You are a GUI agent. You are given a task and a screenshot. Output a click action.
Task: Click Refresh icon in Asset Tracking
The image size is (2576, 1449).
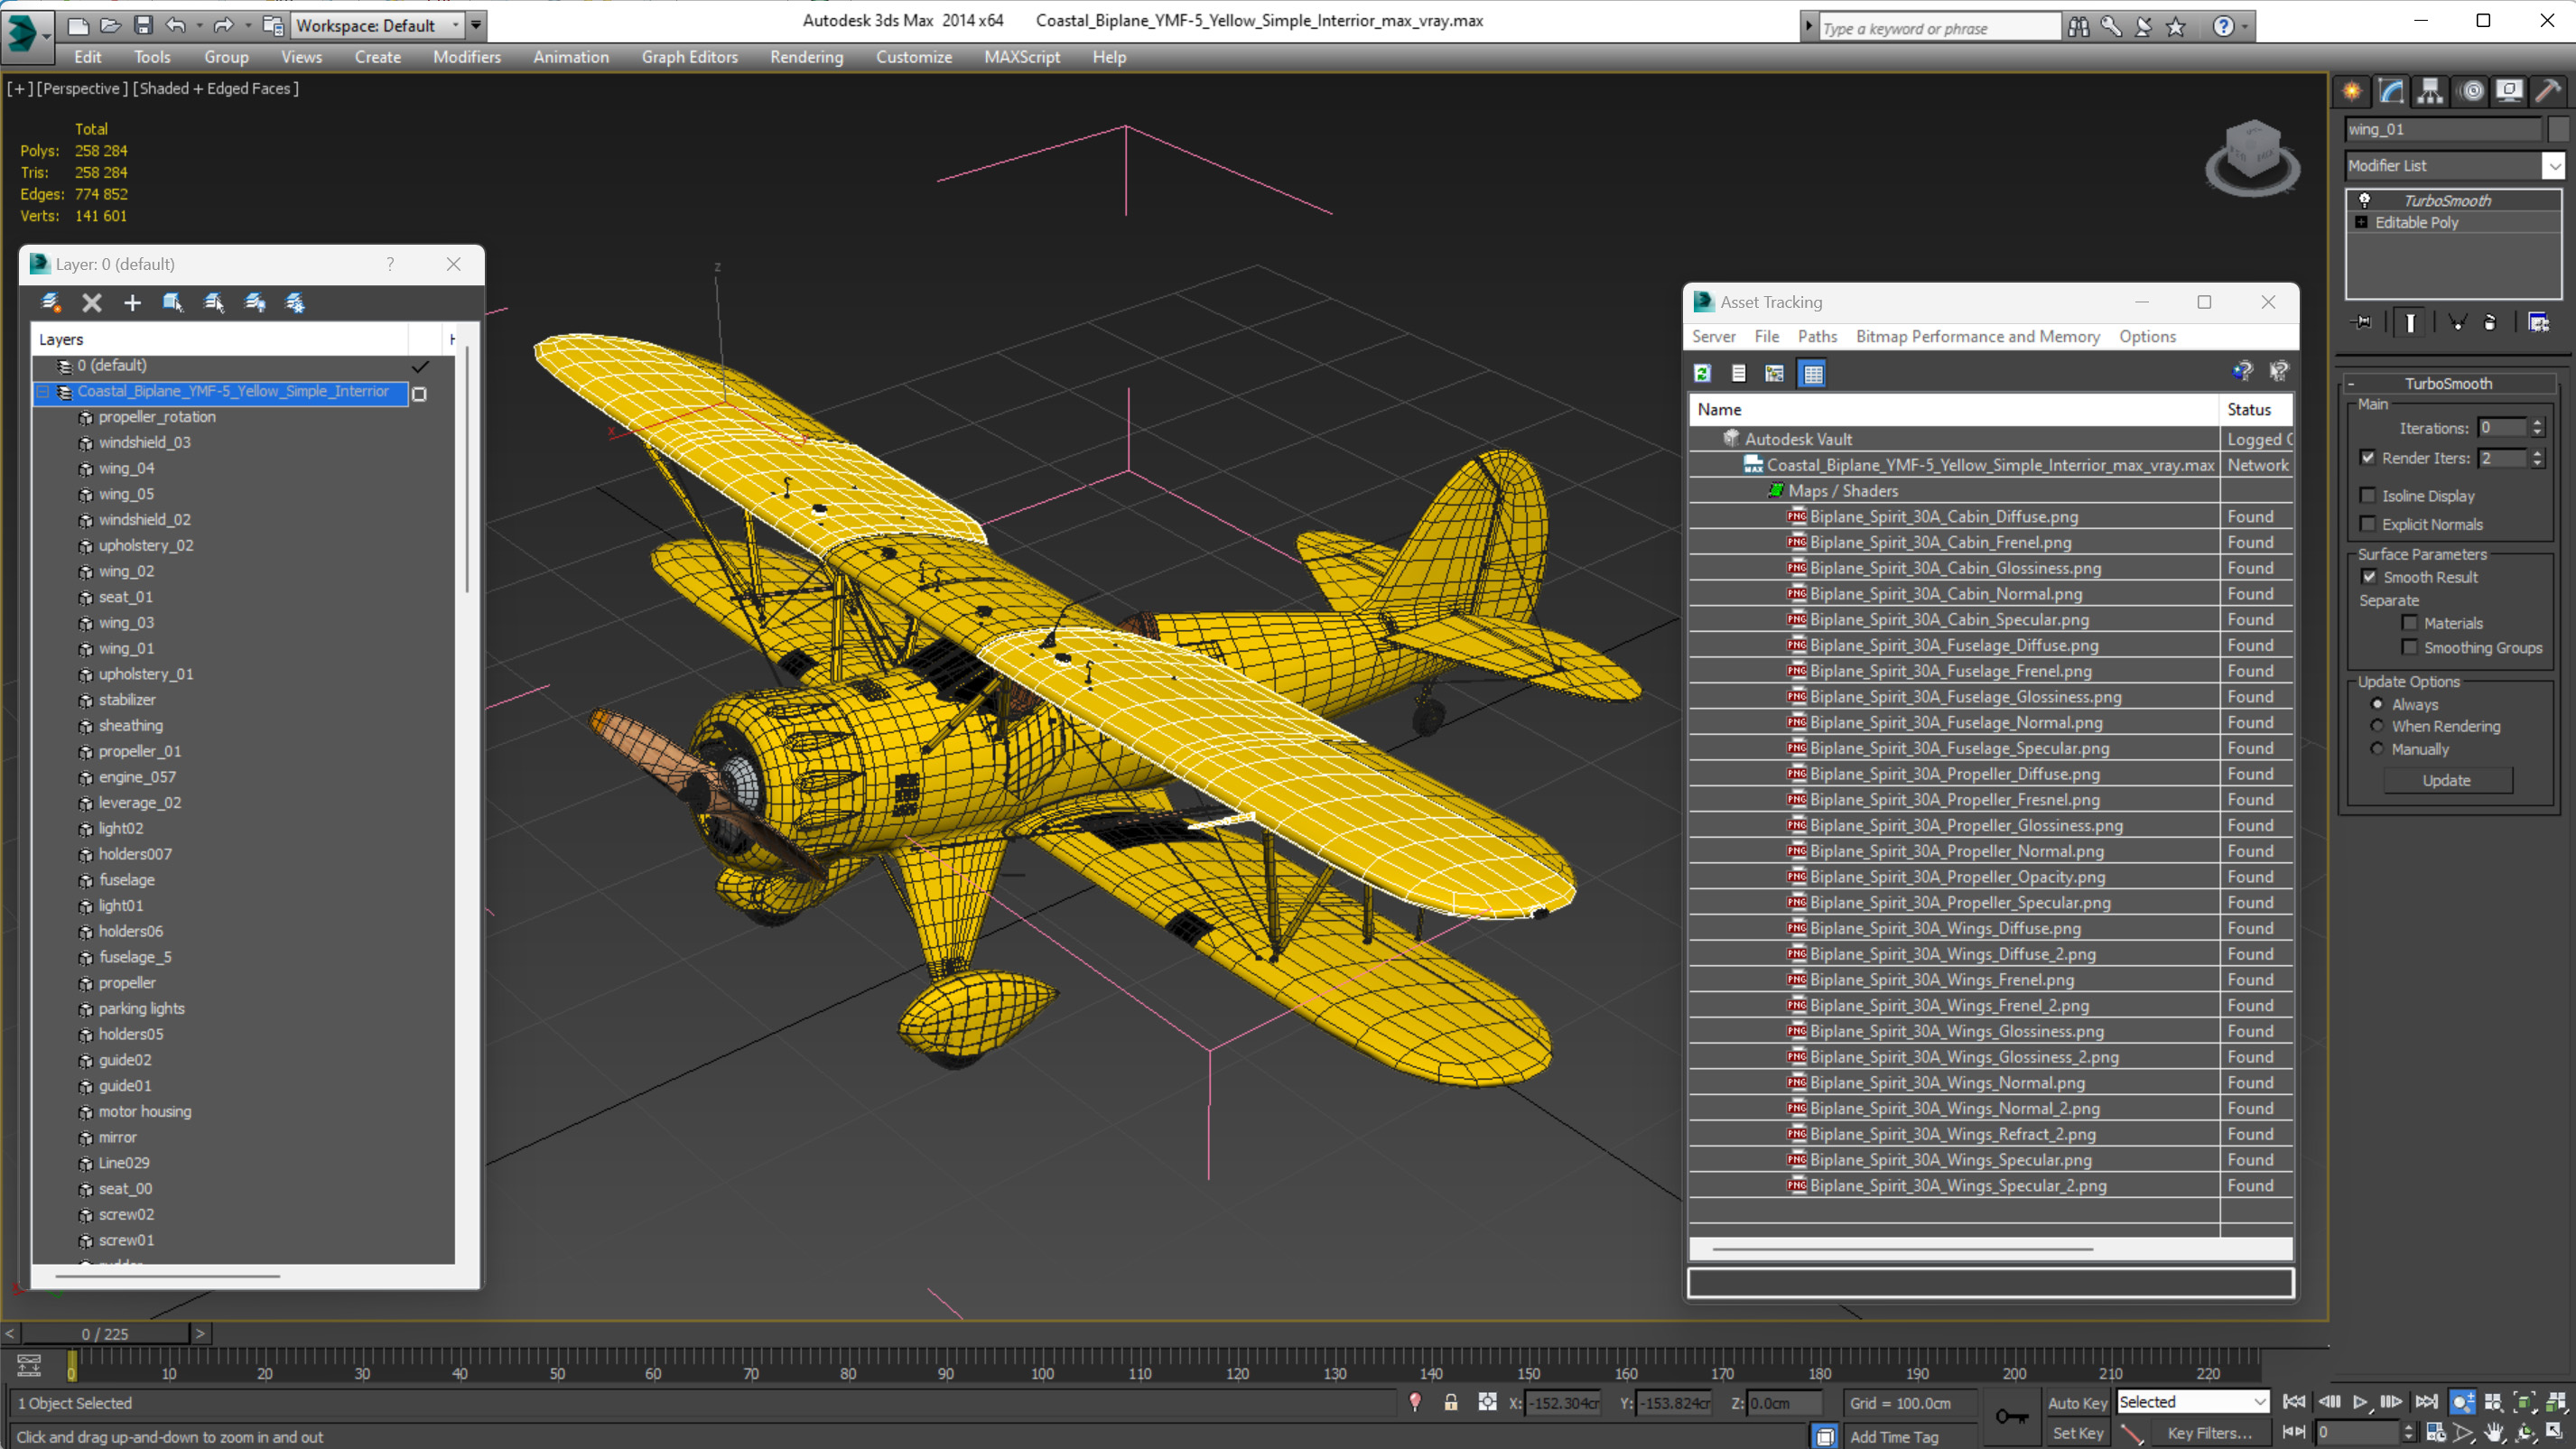point(1702,374)
